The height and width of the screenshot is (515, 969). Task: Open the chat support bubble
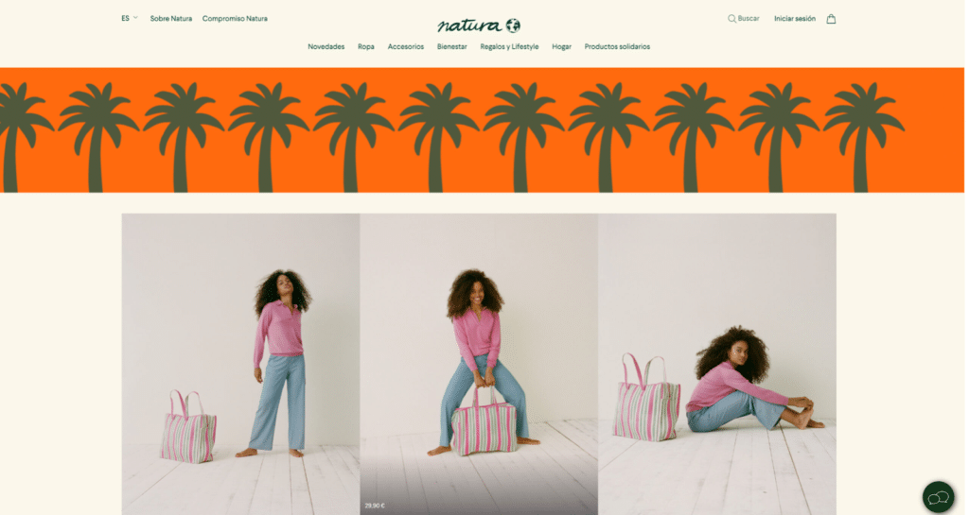(938, 497)
